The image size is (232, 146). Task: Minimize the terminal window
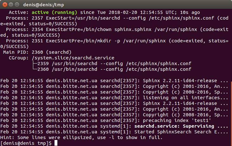[x=11, y=4]
